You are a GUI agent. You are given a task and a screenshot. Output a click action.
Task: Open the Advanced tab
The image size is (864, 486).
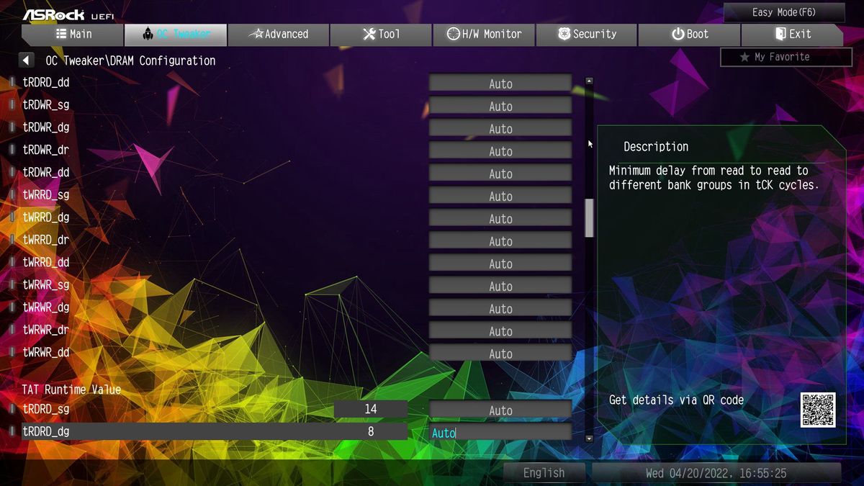coord(278,34)
